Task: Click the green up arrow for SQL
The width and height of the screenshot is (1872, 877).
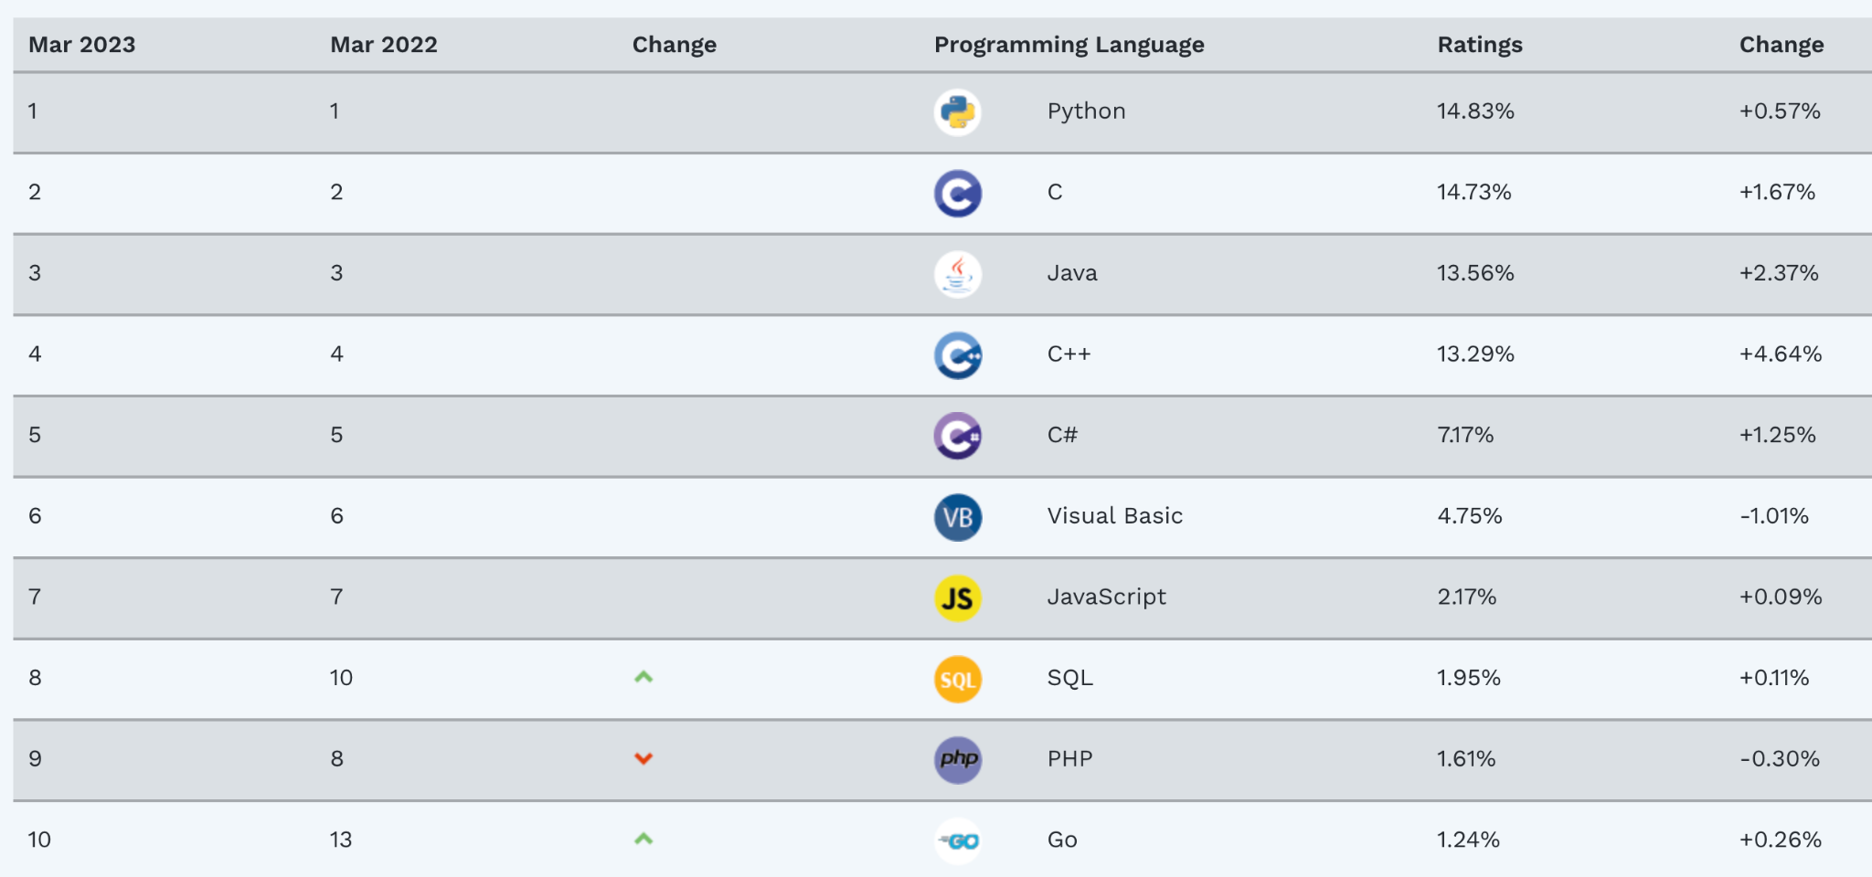Action: 643,677
